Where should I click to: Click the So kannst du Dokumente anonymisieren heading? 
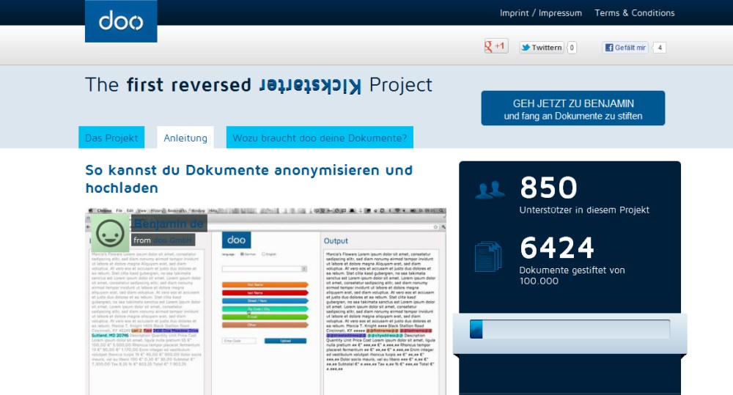pos(248,179)
